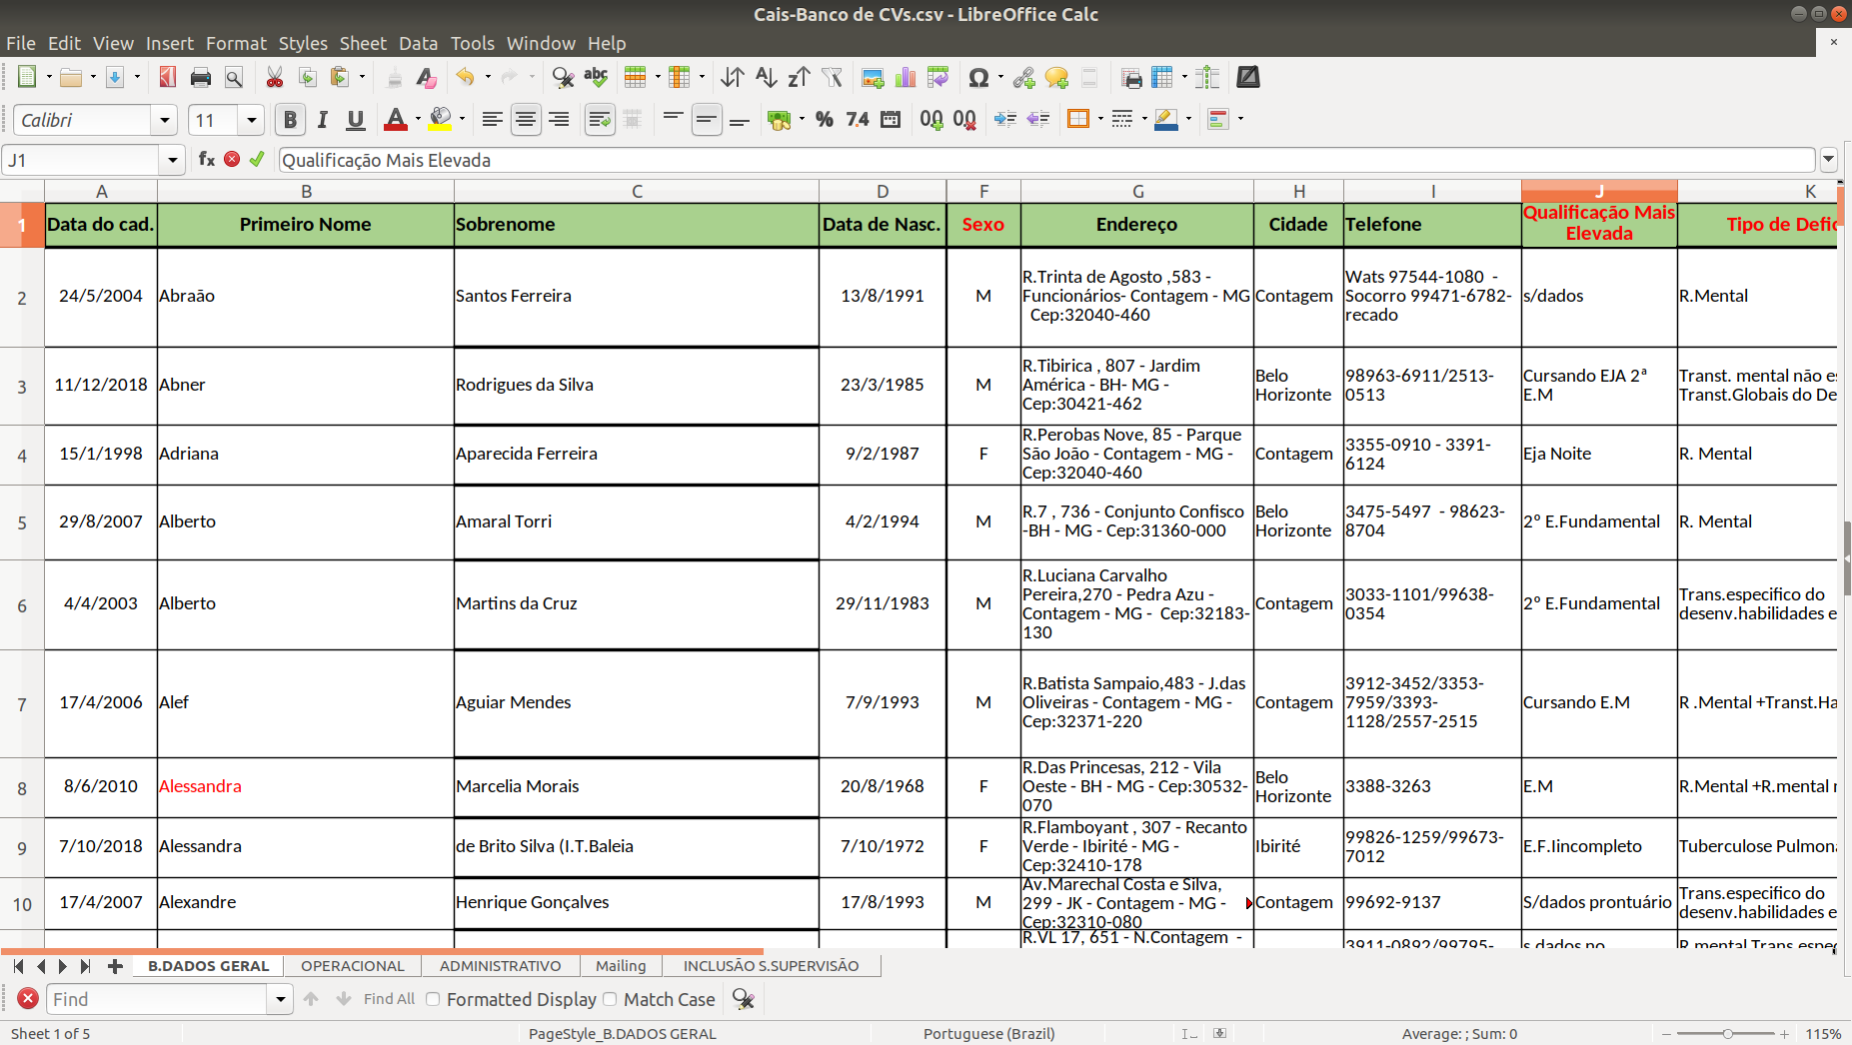This screenshot has height=1045, width=1852.
Task: Expand the Name Box J1 dropdown
Action: click(x=173, y=160)
